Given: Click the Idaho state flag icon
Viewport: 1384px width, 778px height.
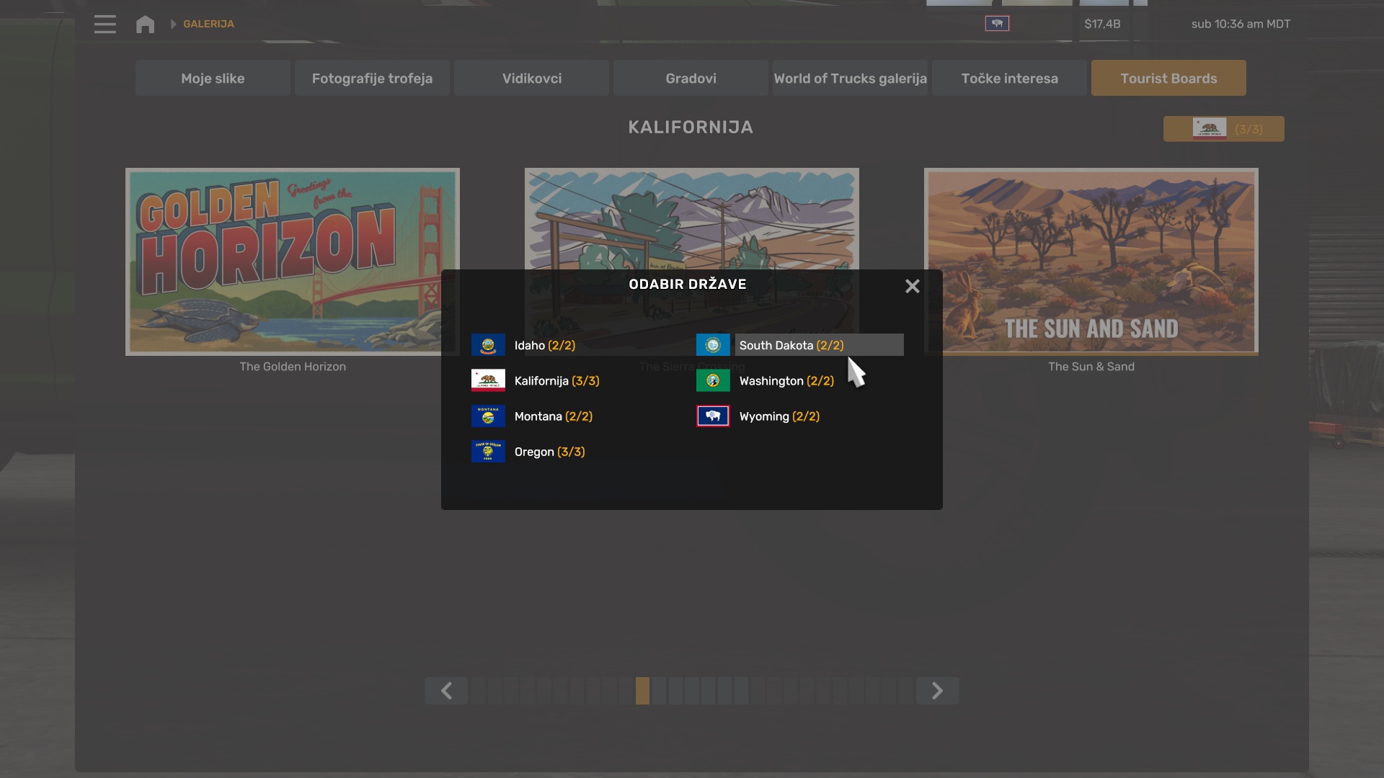Looking at the screenshot, I should pyautogui.click(x=488, y=345).
